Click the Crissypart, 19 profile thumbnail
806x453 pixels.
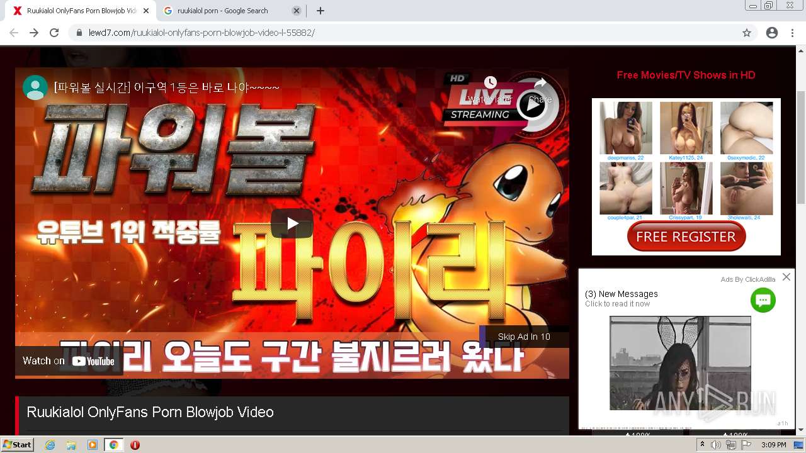(686, 188)
